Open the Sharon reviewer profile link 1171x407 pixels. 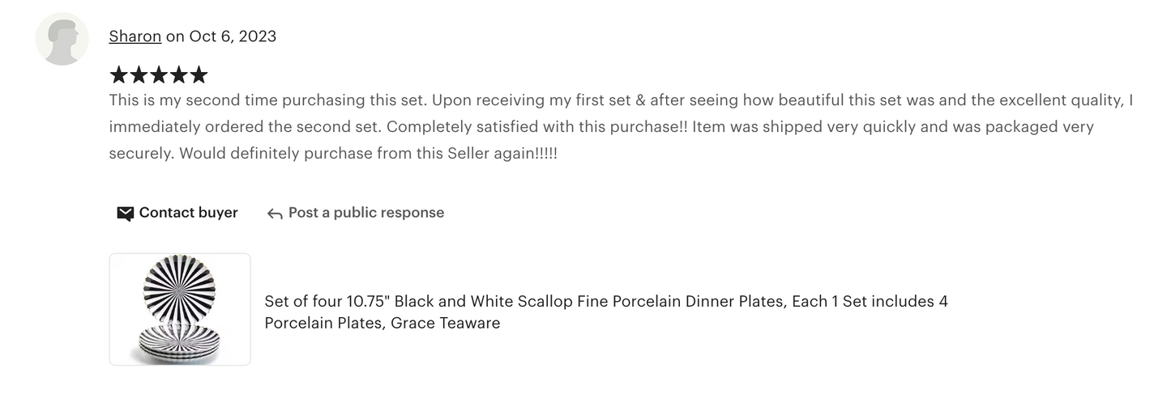pos(135,36)
